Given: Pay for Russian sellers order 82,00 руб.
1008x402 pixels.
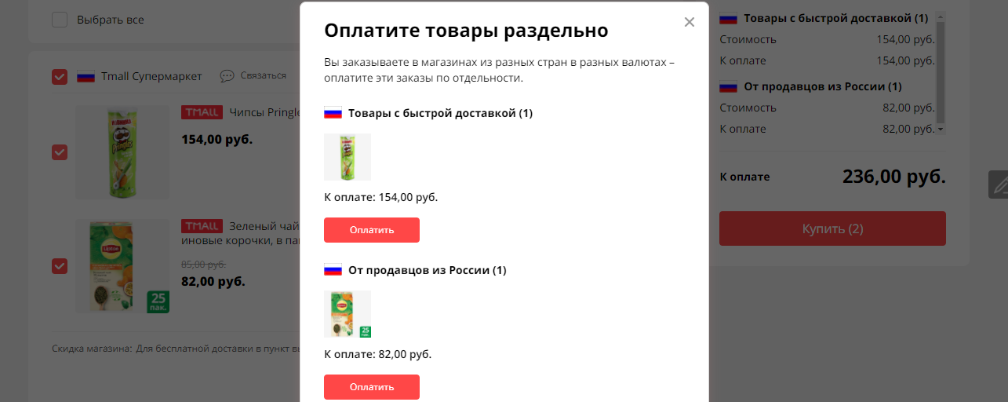Looking at the screenshot, I should point(372,387).
